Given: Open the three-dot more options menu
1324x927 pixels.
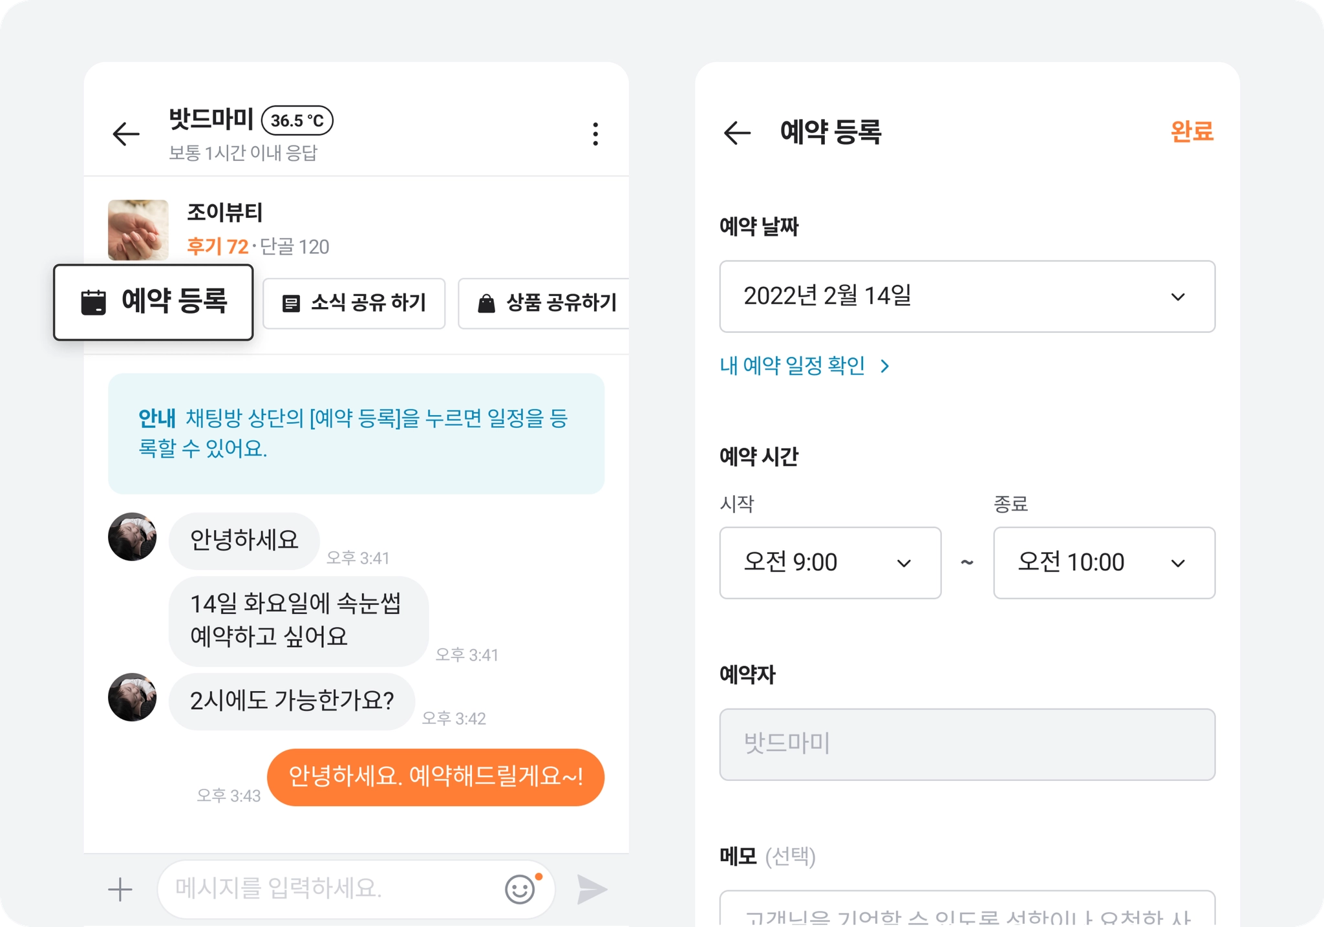Looking at the screenshot, I should coord(595,134).
